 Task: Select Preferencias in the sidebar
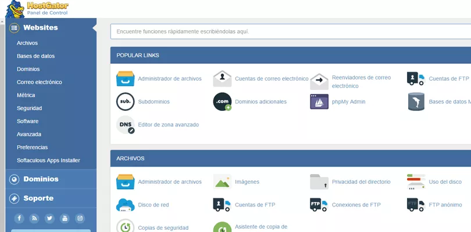[33, 147]
